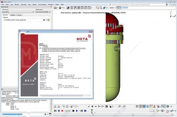
Task: Click the ENT entity focus icon
Action: pyautogui.click(x=55, y=106)
